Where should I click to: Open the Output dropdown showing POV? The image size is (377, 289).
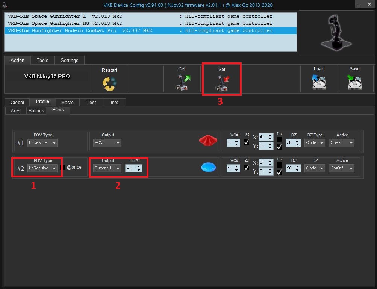[x=107, y=142]
